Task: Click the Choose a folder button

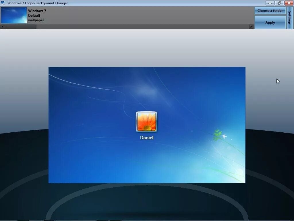Action: coord(270,11)
